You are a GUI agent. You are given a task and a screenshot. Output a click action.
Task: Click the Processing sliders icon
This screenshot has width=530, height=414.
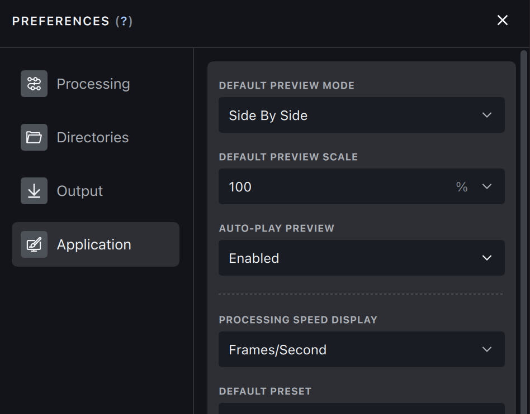(x=34, y=84)
